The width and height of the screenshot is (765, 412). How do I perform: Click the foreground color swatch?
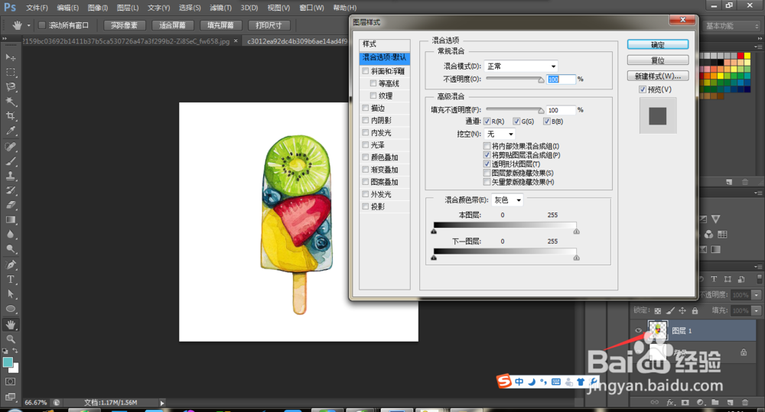[8, 362]
